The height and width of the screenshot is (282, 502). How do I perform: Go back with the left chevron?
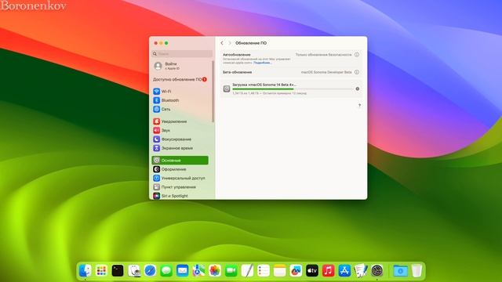tap(222, 43)
